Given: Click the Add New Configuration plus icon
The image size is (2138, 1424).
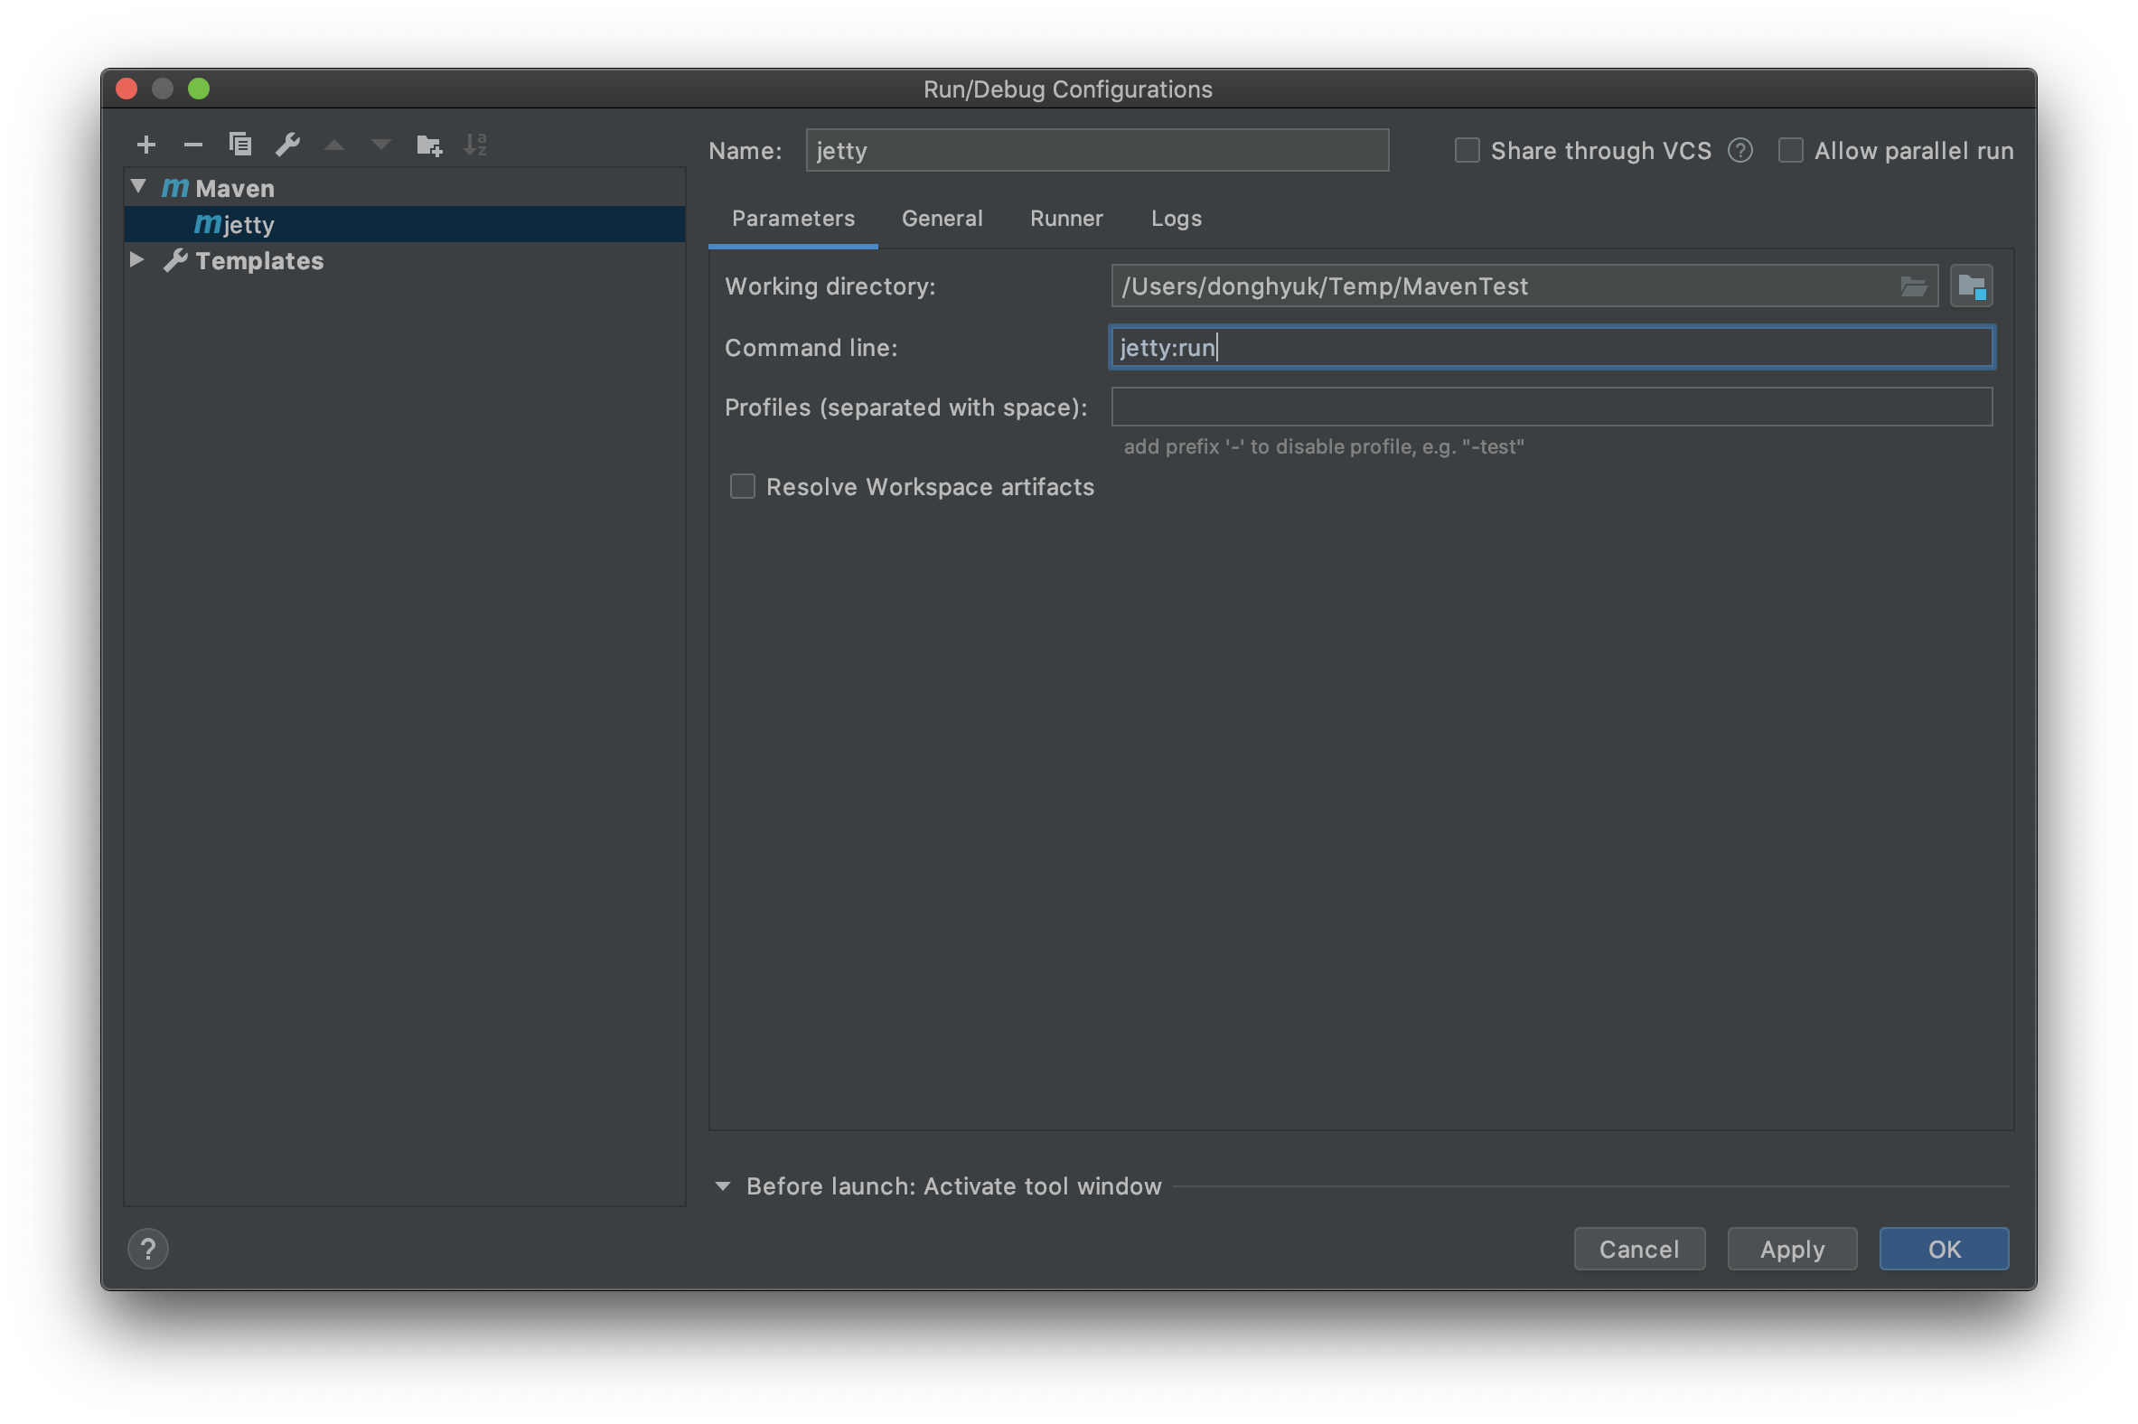Looking at the screenshot, I should click(x=146, y=145).
